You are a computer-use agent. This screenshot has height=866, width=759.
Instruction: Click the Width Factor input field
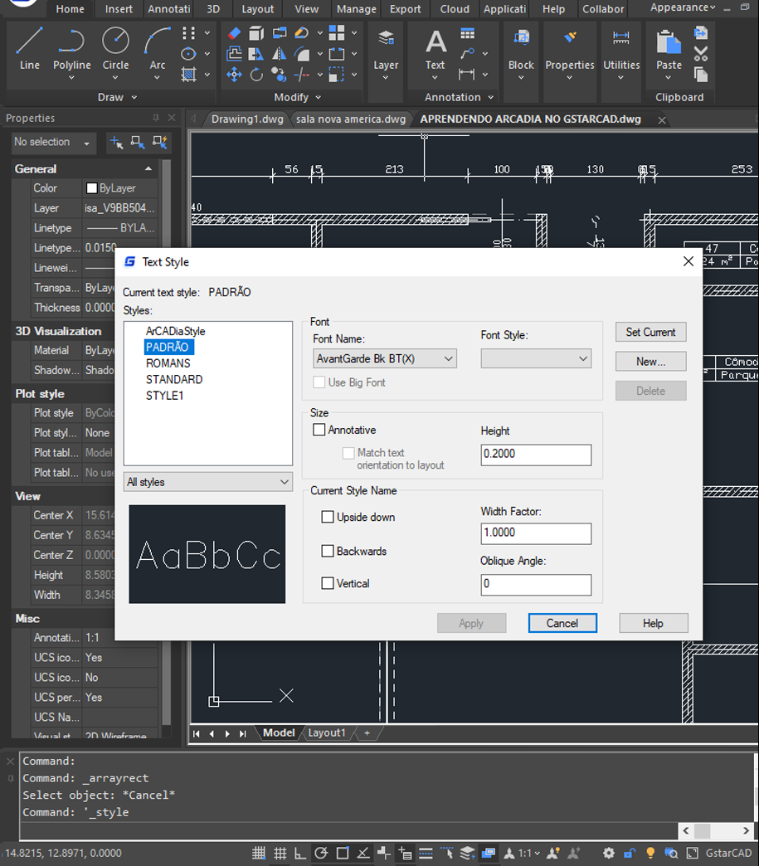(536, 533)
